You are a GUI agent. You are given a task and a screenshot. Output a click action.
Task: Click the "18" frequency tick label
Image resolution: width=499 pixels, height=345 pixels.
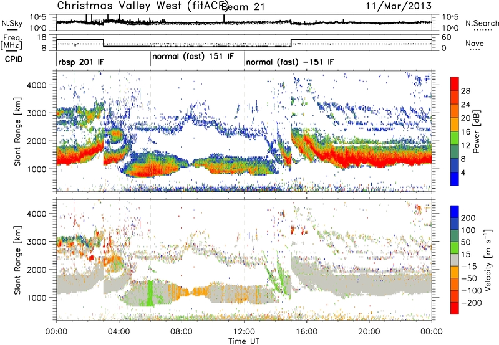click(x=42, y=37)
